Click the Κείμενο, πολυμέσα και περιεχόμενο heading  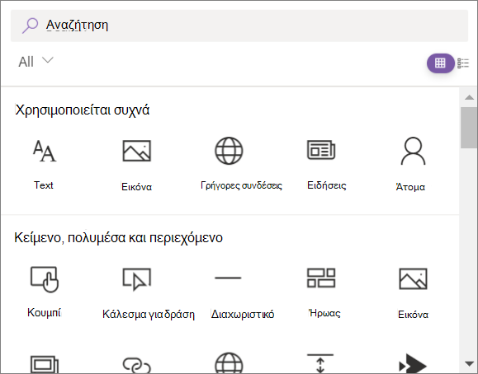[x=119, y=238]
